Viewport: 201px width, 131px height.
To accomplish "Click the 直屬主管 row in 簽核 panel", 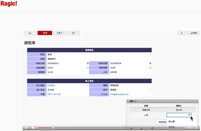I will tap(162, 110).
